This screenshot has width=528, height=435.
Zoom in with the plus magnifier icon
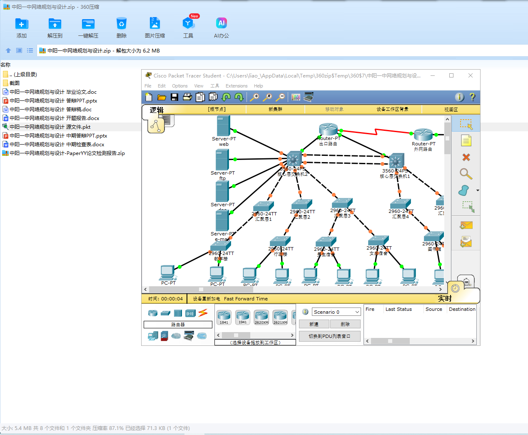coord(254,97)
